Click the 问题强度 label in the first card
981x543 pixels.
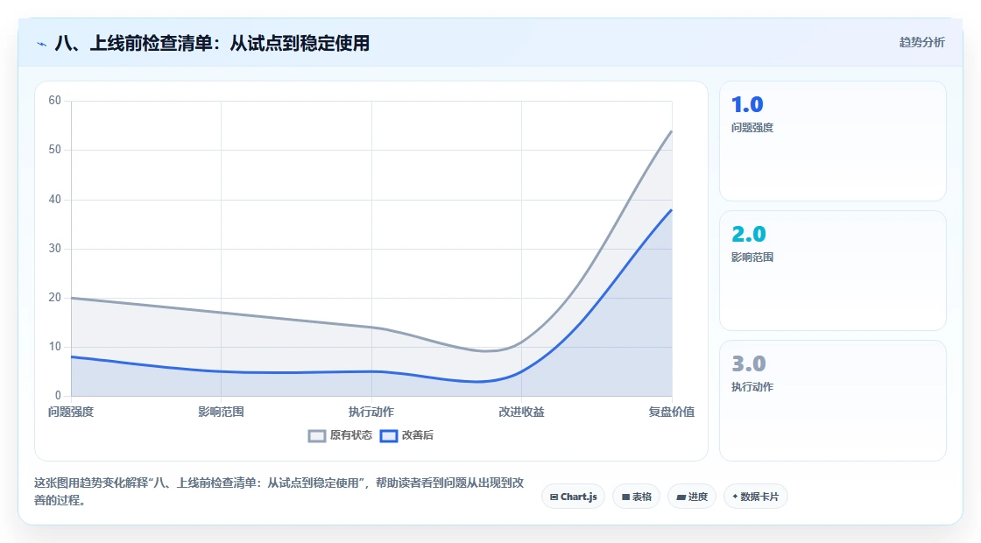752,128
